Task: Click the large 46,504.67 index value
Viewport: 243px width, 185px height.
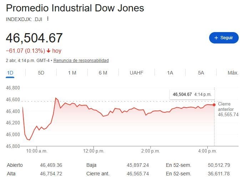Action: click(34, 38)
